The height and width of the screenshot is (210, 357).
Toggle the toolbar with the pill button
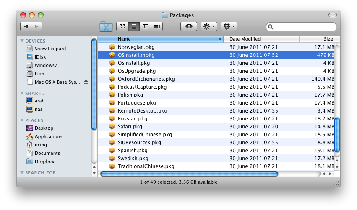click(x=333, y=15)
